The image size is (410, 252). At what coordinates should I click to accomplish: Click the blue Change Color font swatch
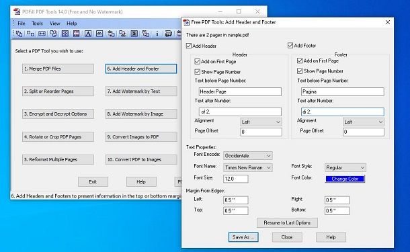(345, 179)
